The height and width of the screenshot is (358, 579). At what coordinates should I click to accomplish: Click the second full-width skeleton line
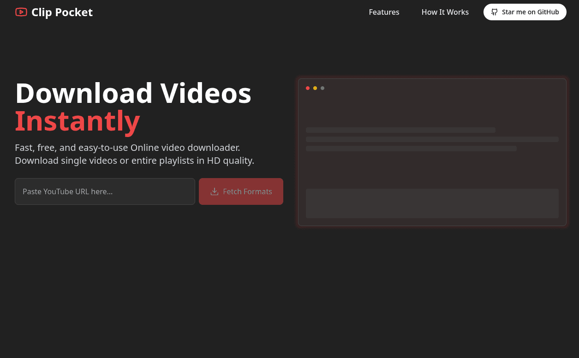432,139
